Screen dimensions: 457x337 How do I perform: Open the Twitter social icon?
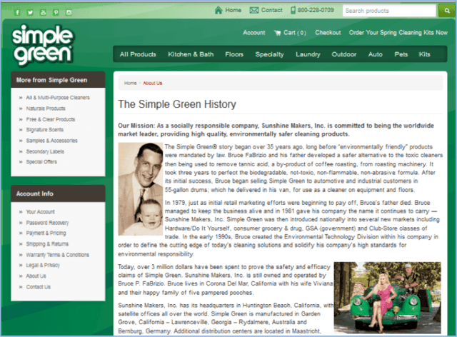(x=30, y=13)
